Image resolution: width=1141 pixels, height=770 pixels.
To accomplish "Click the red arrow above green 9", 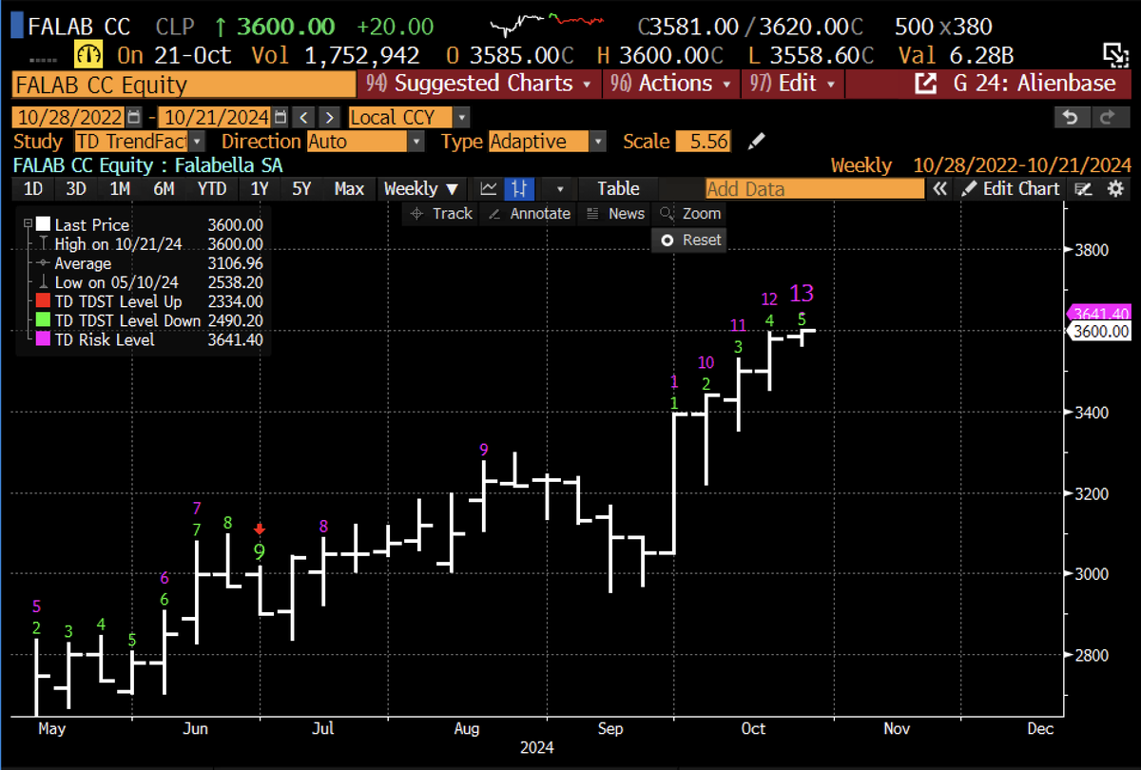I will click(260, 529).
